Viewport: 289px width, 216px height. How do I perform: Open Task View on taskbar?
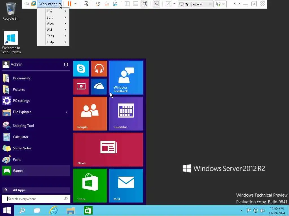tap(37, 210)
